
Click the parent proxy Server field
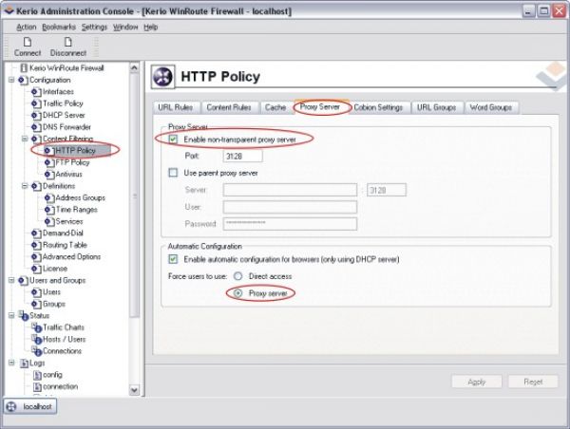click(290, 190)
